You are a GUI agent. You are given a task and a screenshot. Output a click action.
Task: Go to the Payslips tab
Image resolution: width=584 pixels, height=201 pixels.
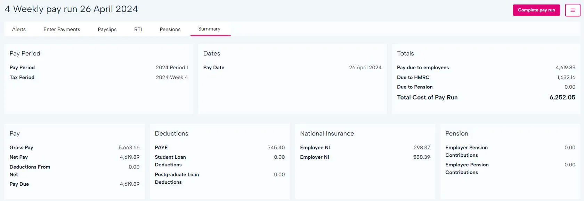pos(107,29)
